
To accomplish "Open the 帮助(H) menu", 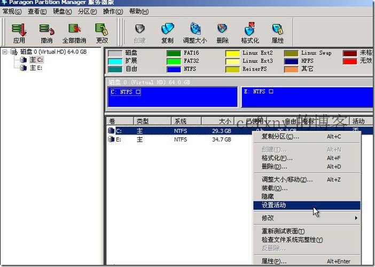I will 139,11.
